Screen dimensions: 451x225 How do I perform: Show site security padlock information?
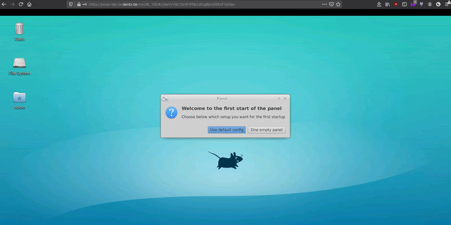(79, 5)
